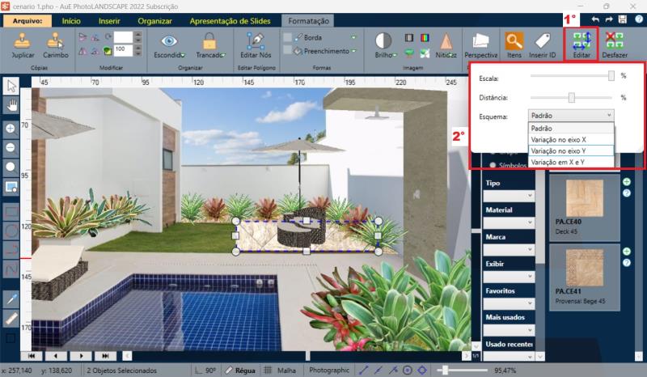Expand the Material filter dropdown
This screenshot has height=377, width=647.
508,222
